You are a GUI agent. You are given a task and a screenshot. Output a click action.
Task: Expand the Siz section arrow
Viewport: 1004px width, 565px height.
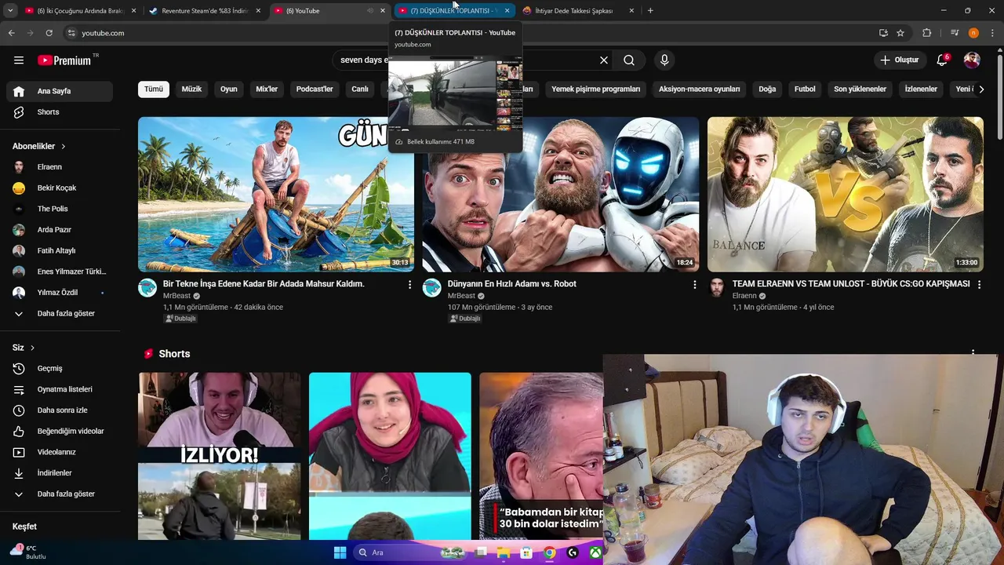(x=32, y=348)
